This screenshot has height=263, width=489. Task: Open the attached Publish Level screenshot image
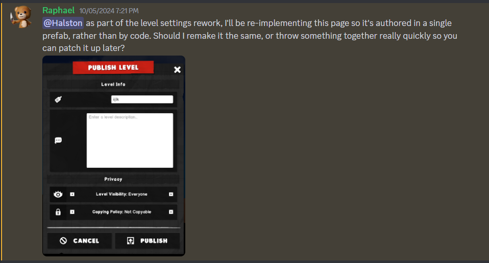[114, 156]
